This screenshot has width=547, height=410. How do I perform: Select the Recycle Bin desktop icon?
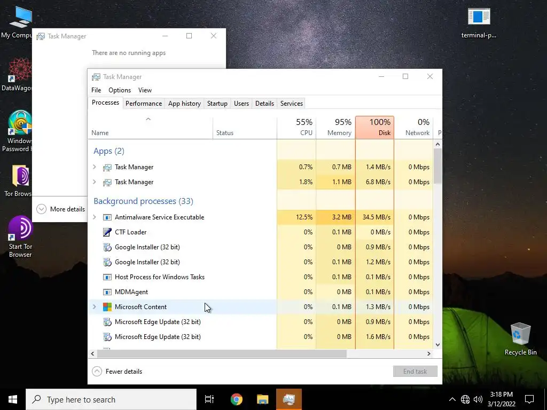pos(520,339)
